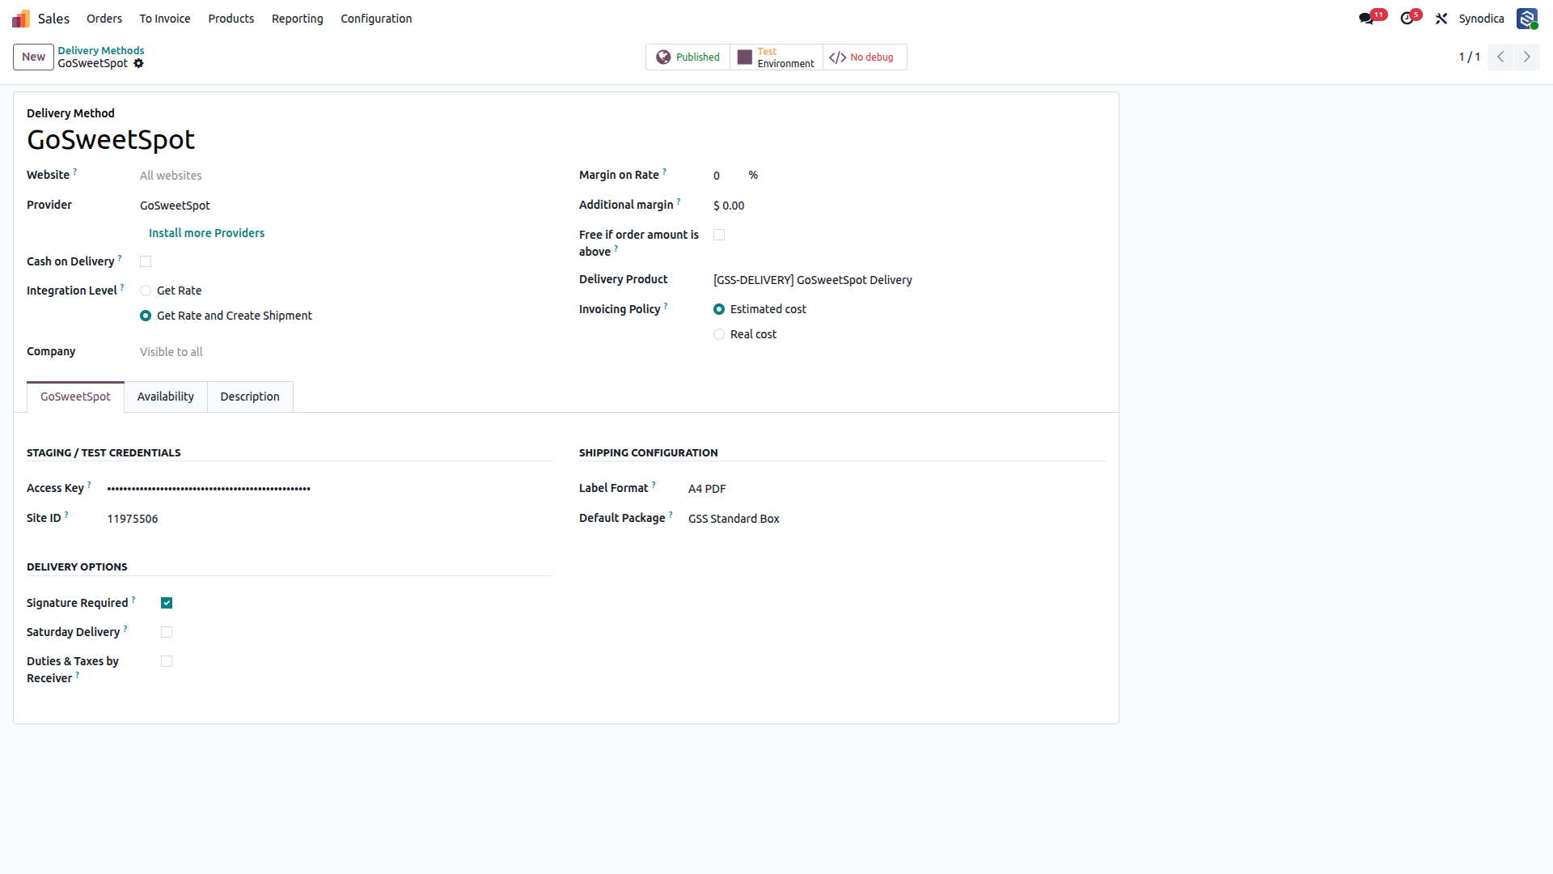This screenshot has width=1553, height=874.
Task: Open the Orders menu
Action: point(104,19)
